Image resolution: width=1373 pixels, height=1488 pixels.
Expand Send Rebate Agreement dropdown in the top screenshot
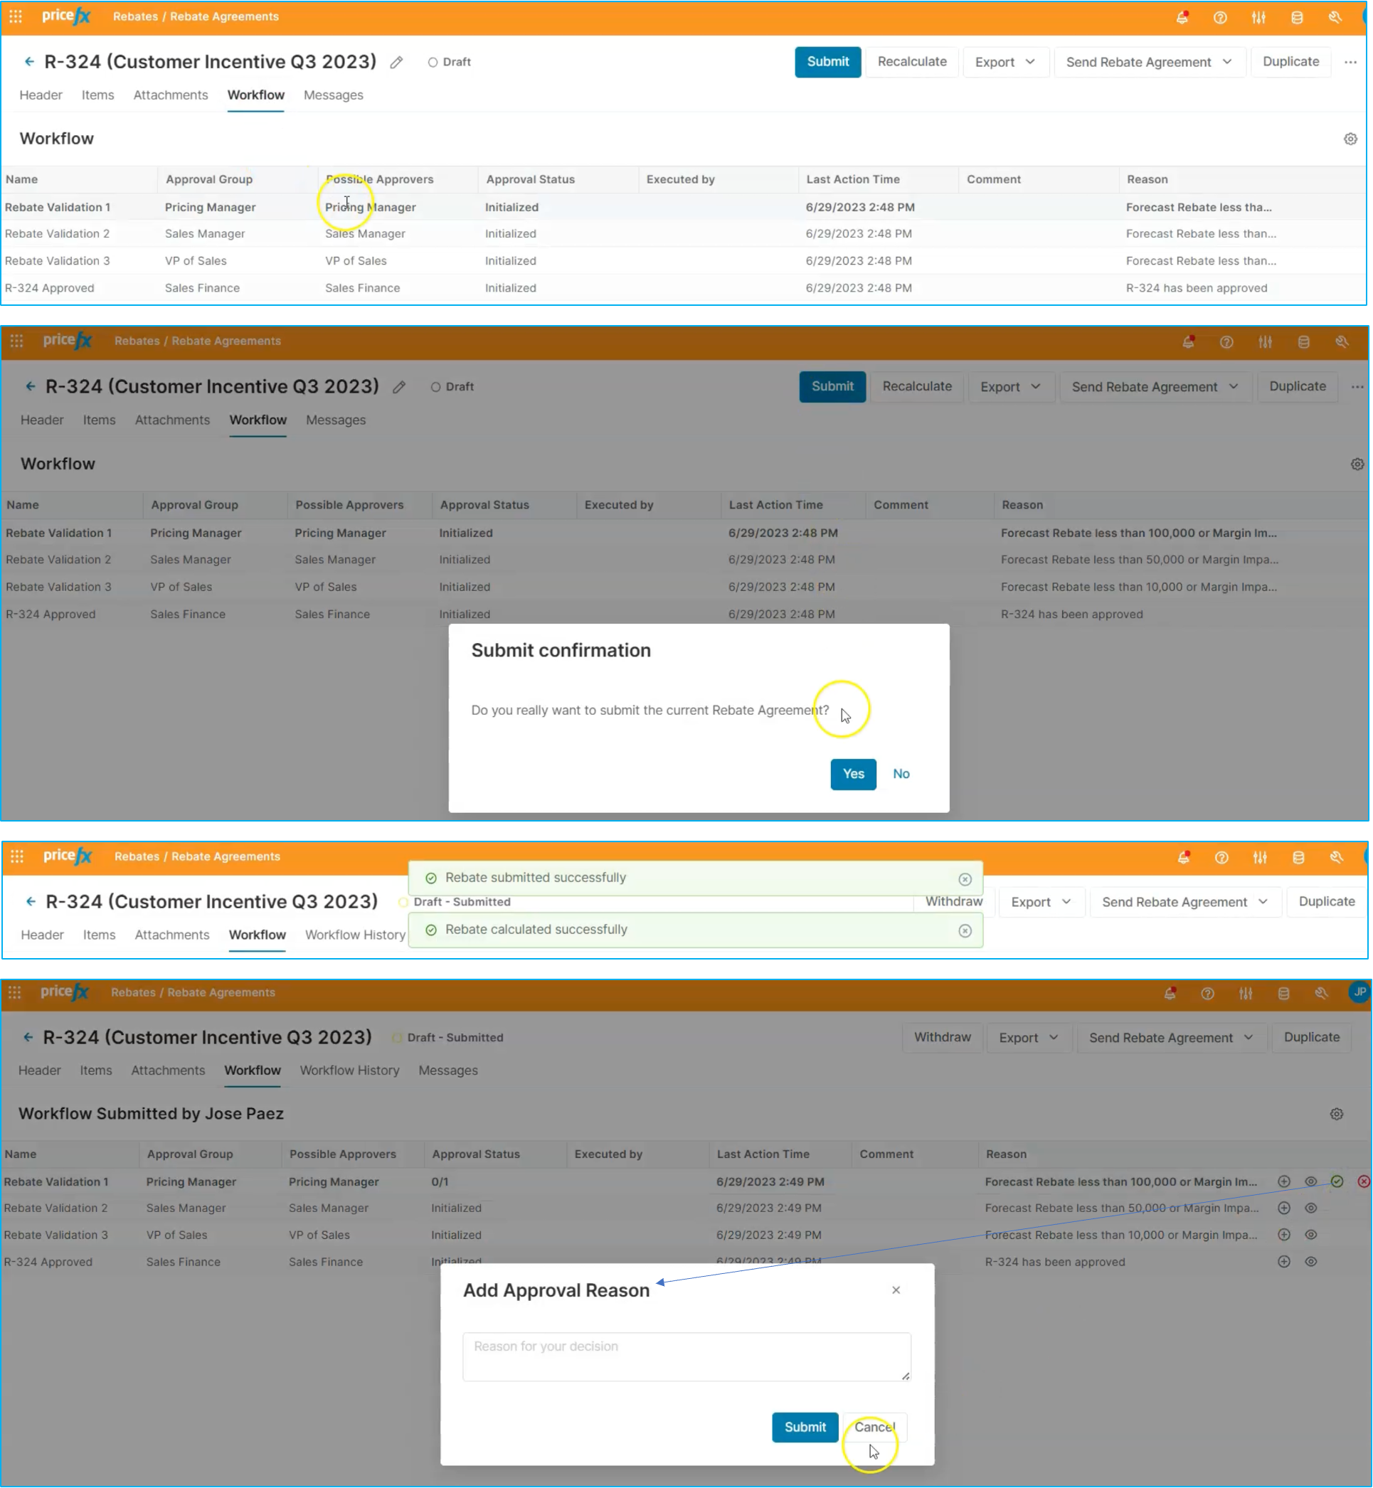click(x=1150, y=63)
